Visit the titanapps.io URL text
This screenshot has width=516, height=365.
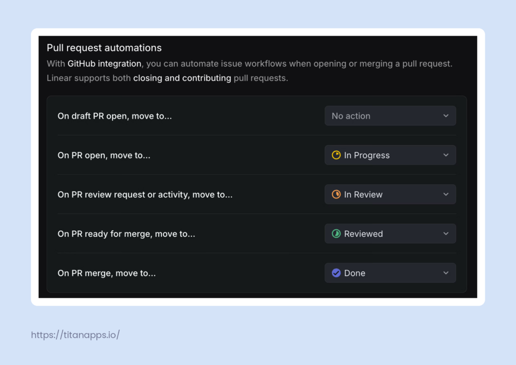76,335
